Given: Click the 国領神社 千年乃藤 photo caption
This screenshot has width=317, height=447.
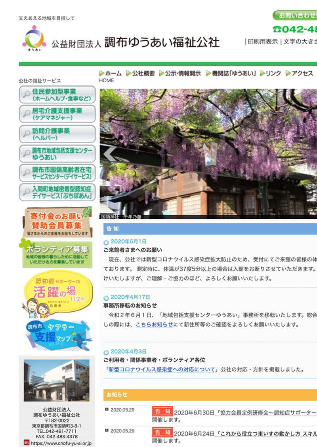Looking at the screenshot, I should (121, 217).
